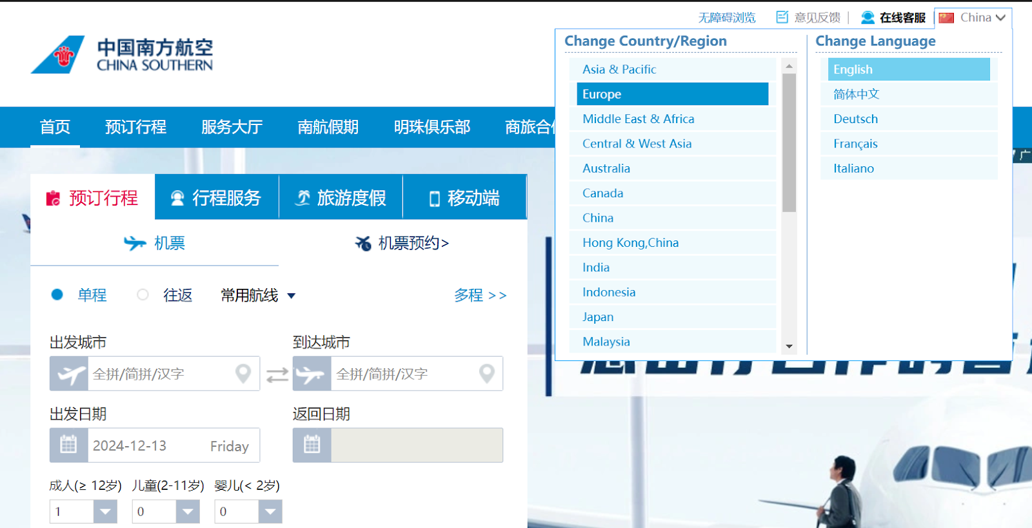
Task: Click the feedback note icon beside 意见反馈
Action: pos(782,17)
